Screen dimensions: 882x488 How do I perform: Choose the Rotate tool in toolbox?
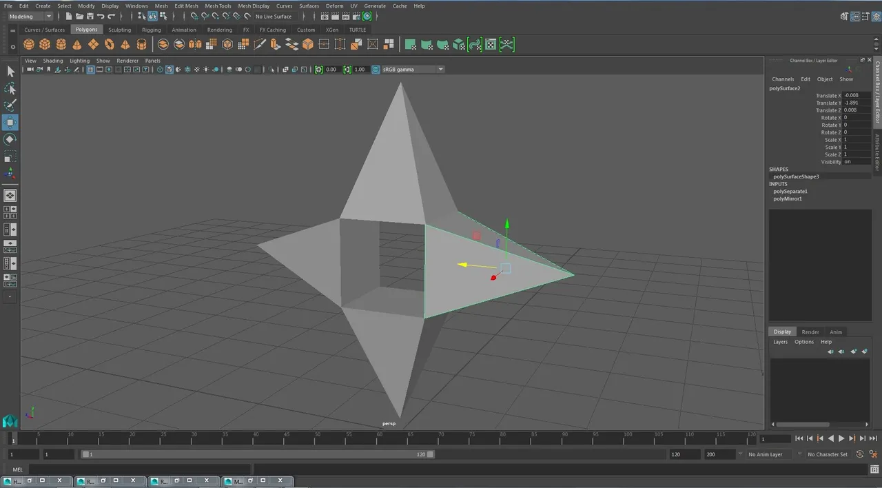(x=10, y=139)
